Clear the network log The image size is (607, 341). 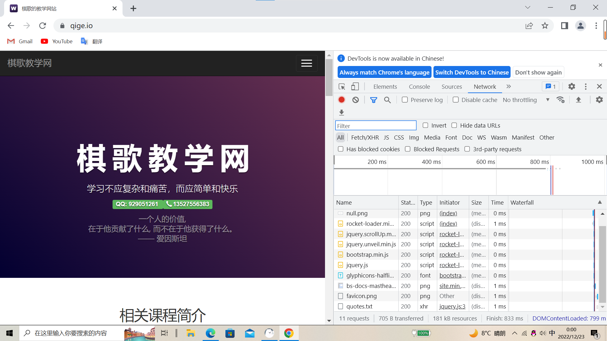tap(356, 100)
